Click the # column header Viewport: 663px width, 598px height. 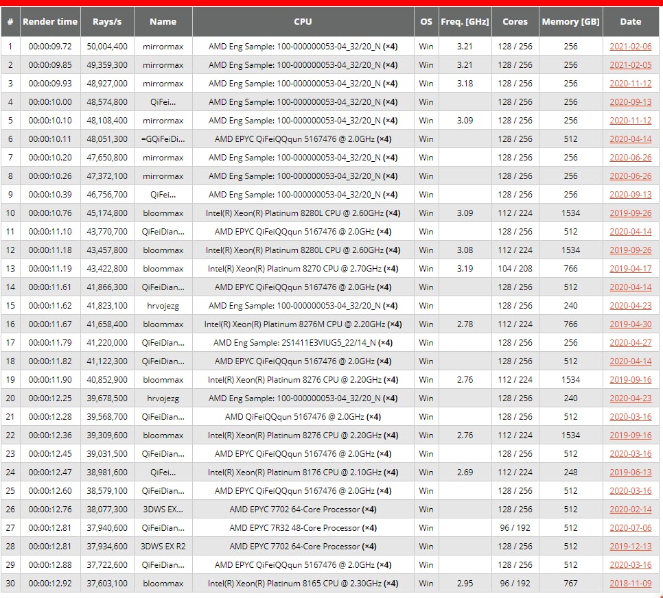click(x=10, y=21)
